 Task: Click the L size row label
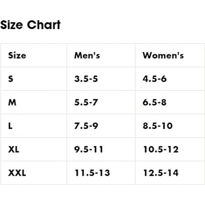click(10, 126)
